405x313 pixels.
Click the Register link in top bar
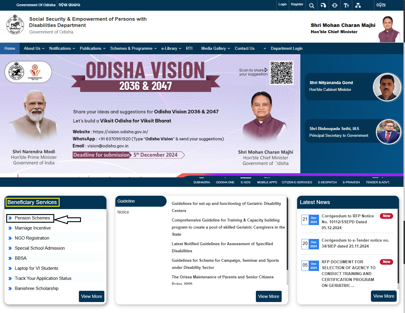297,4
